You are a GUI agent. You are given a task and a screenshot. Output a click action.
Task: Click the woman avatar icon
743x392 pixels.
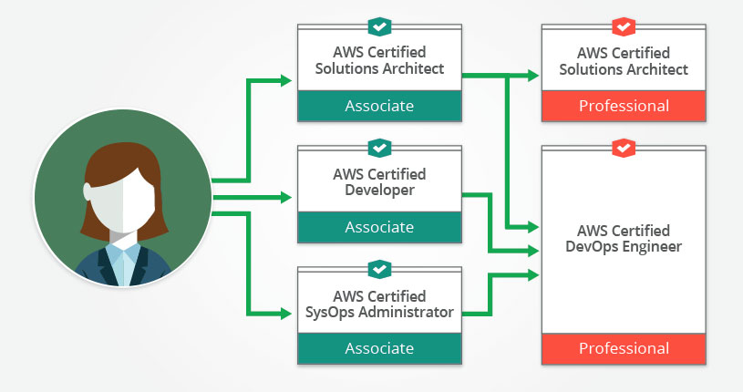pos(123,198)
